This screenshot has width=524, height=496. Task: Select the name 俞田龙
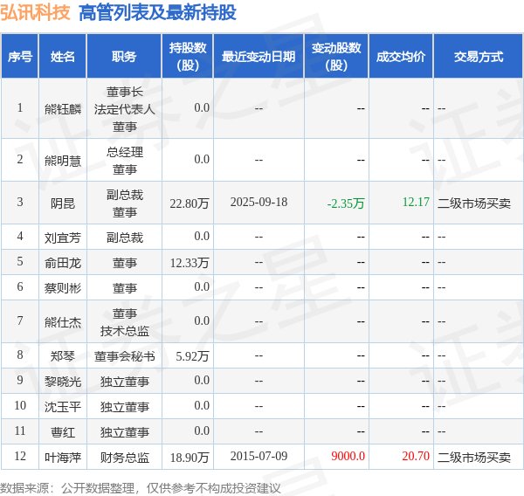coord(63,263)
